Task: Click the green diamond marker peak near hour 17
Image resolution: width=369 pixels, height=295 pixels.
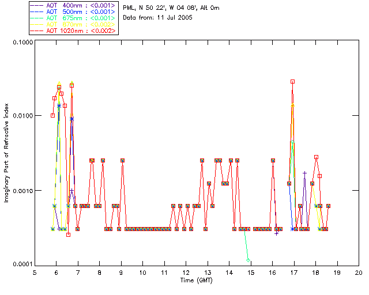Action: click(292, 142)
